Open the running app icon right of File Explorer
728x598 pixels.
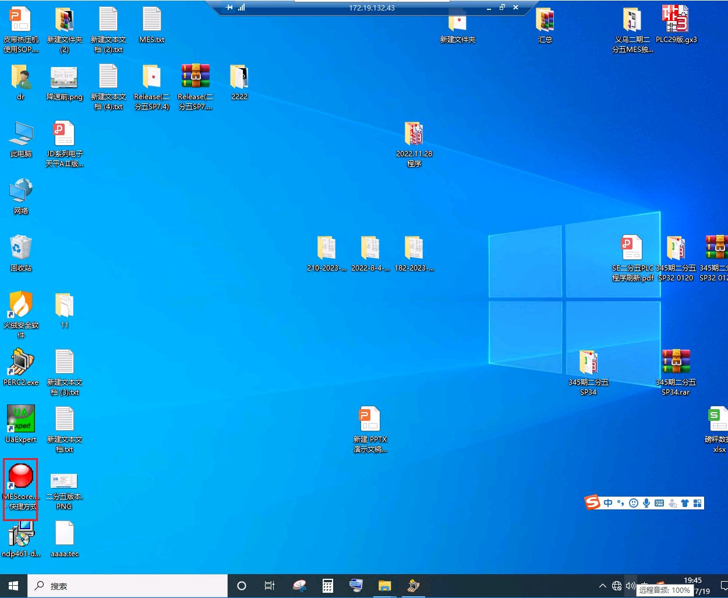413,586
